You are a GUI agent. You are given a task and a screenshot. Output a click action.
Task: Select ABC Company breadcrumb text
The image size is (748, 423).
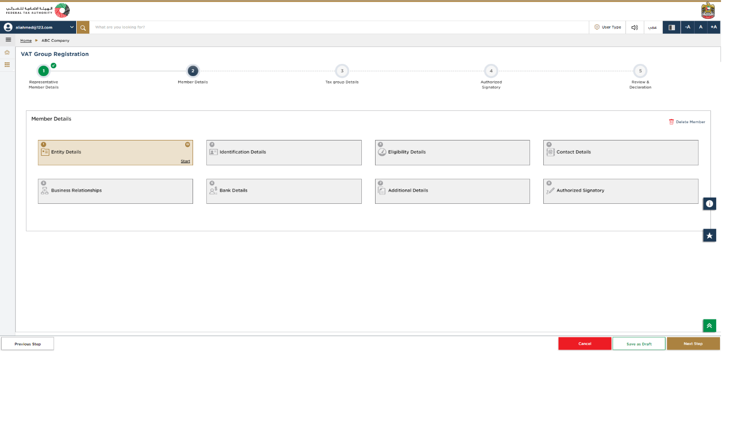pos(56,41)
